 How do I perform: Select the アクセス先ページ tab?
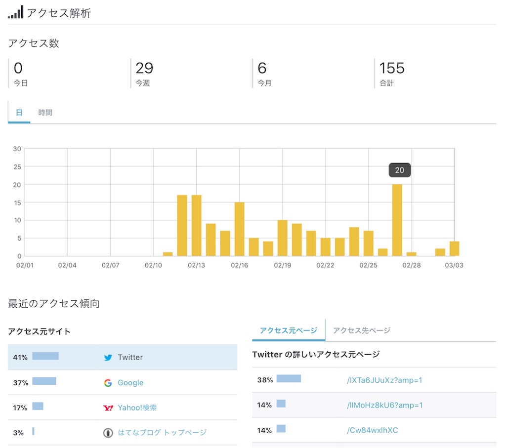[362, 330]
